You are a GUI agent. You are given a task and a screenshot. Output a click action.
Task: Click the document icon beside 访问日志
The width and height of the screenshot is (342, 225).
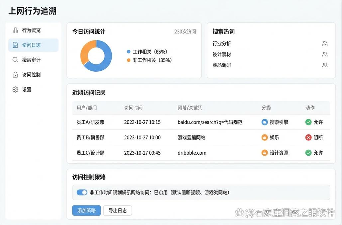click(x=15, y=45)
